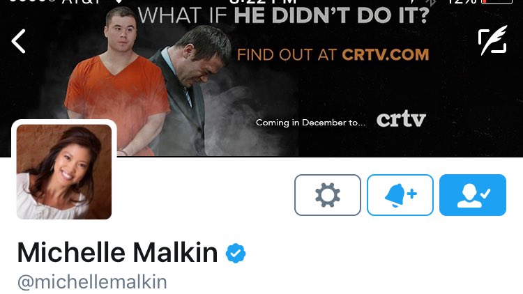Tap the white crtv logo in header

[x=401, y=119]
